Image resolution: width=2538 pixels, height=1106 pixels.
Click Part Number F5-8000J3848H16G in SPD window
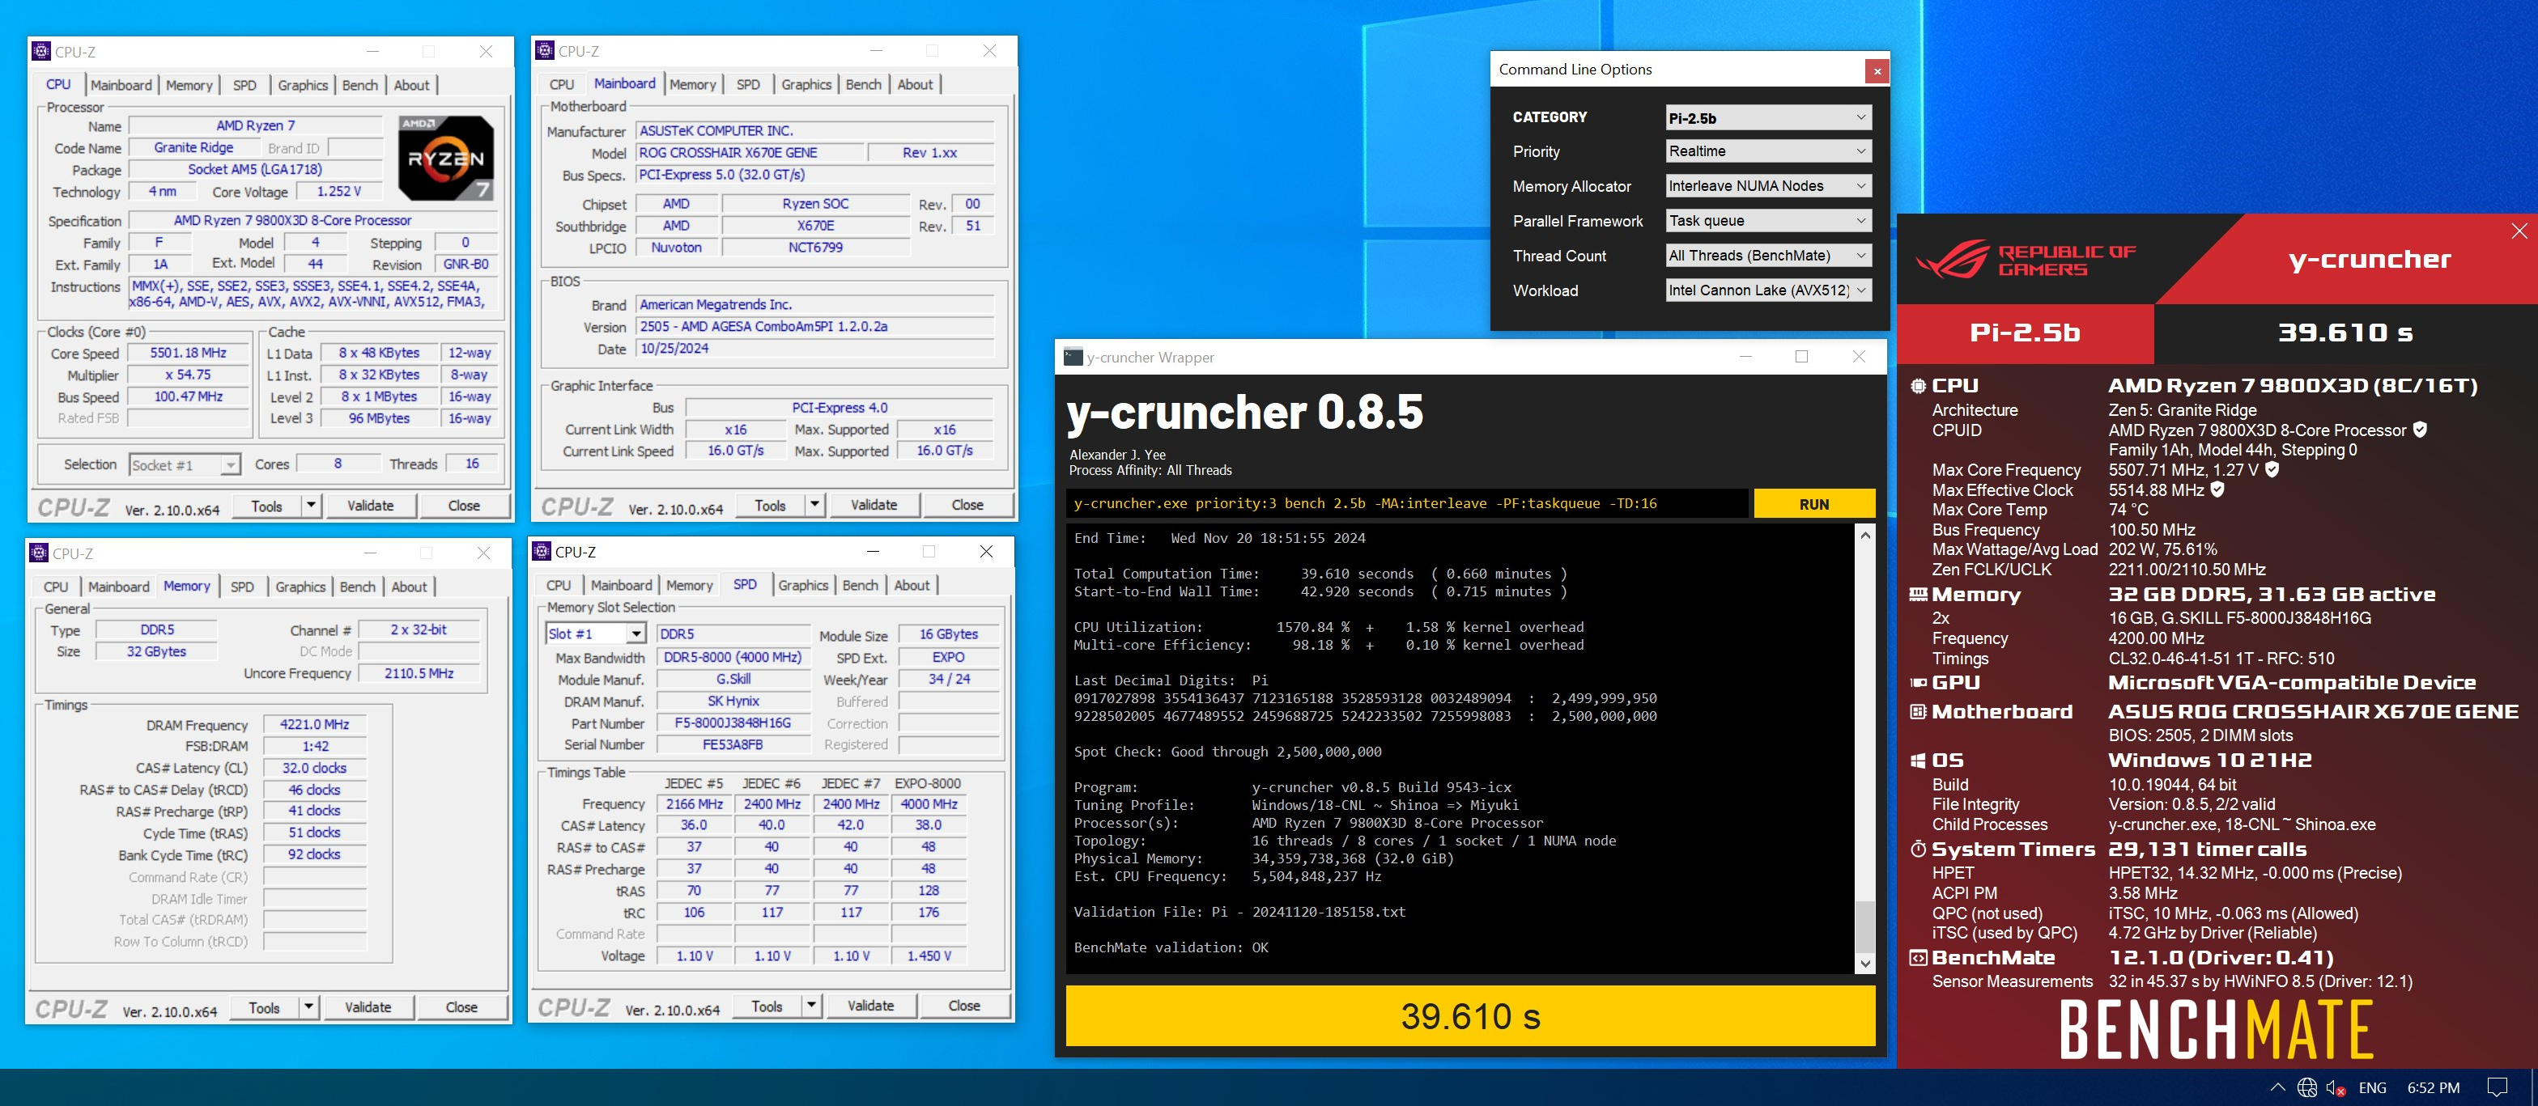click(732, 723)
